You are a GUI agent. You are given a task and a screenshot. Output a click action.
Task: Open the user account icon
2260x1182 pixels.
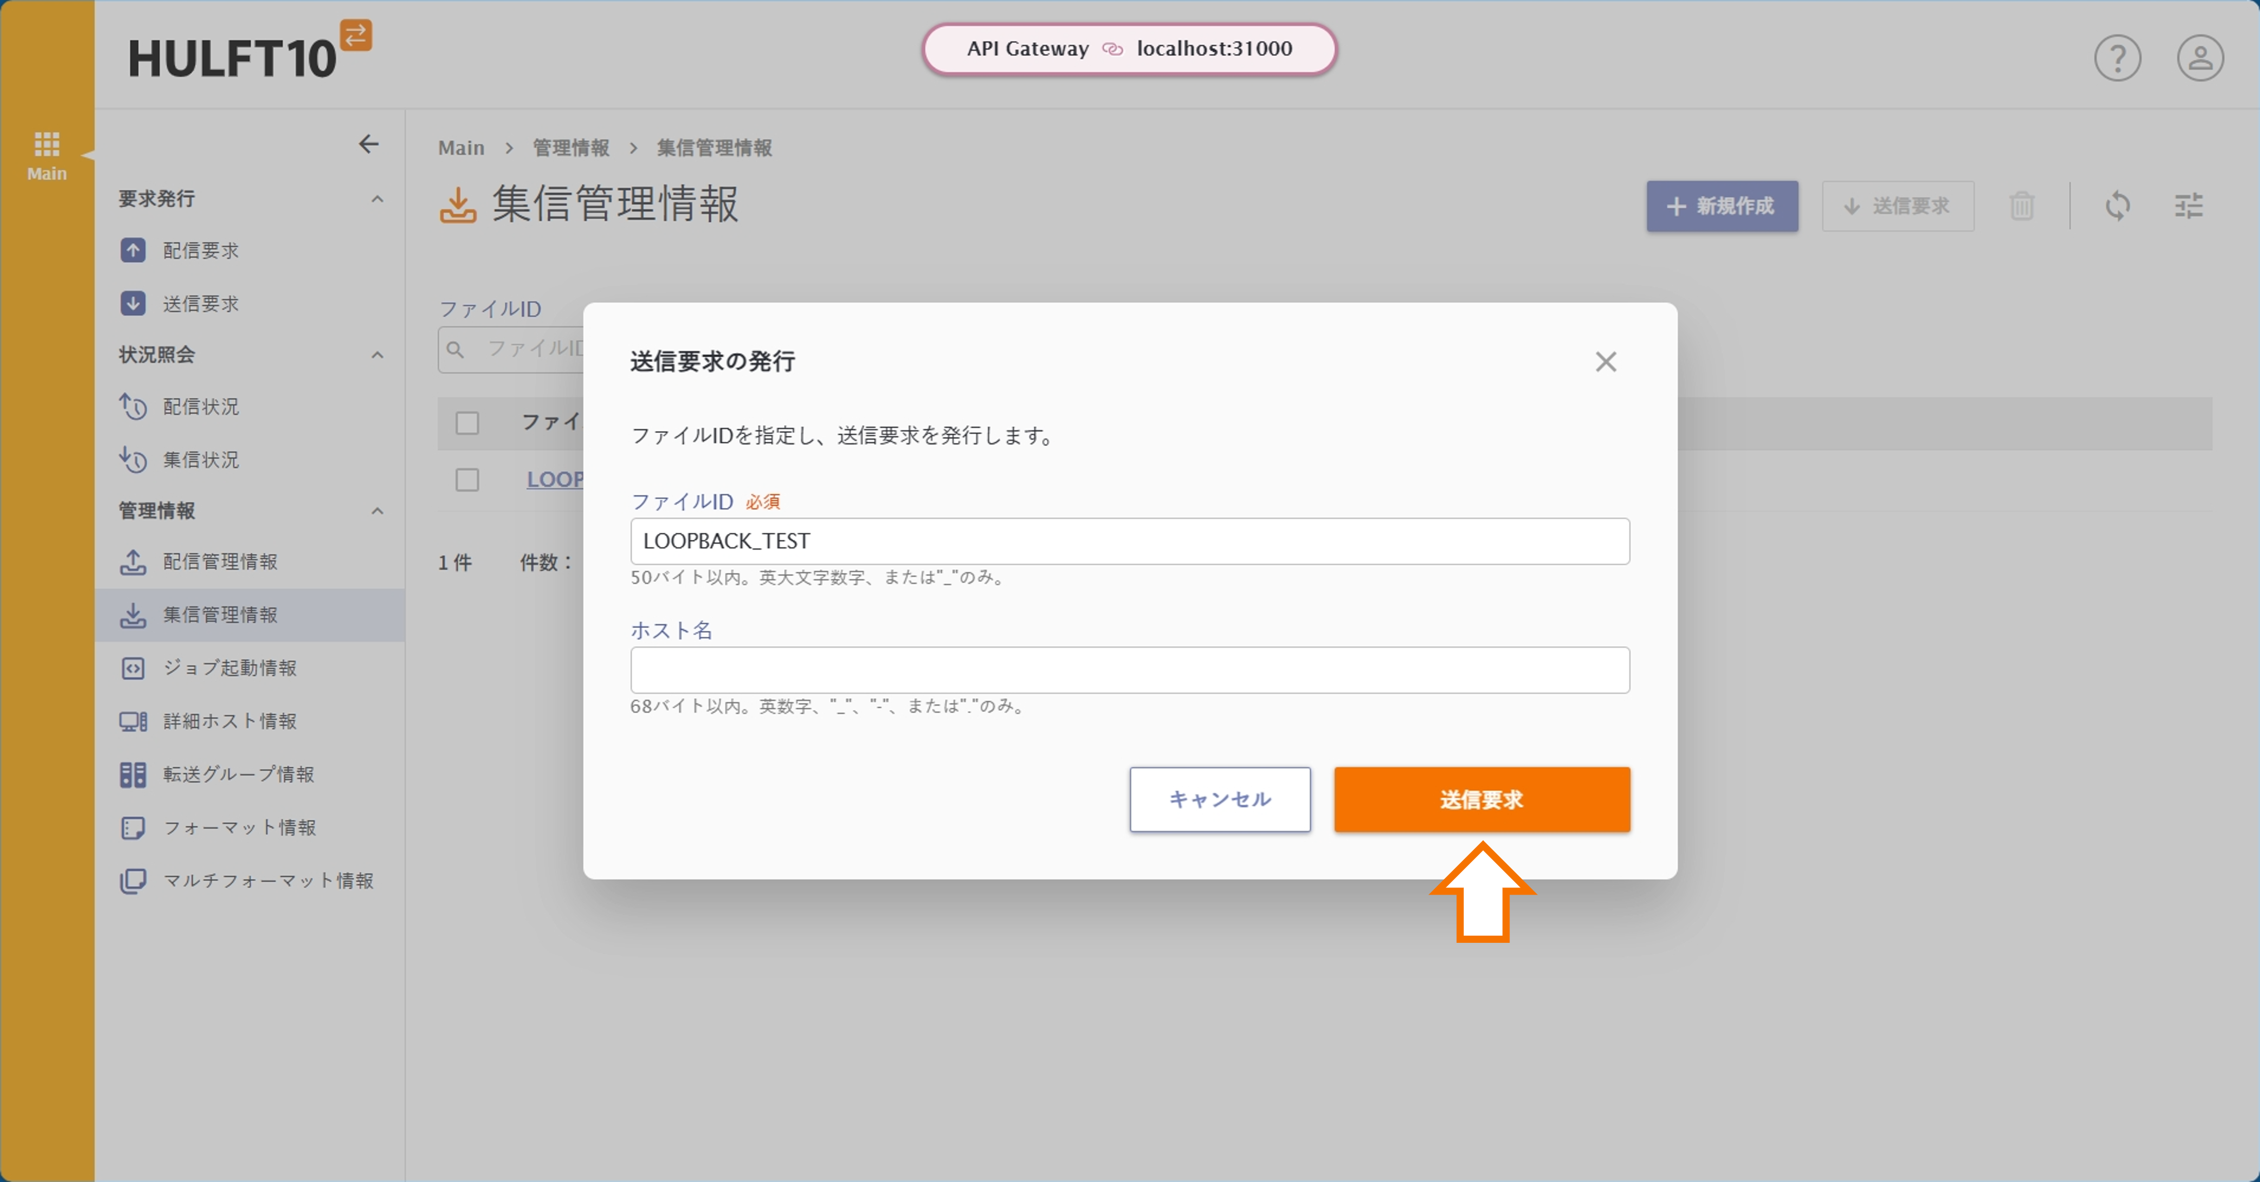[2199, 58]
